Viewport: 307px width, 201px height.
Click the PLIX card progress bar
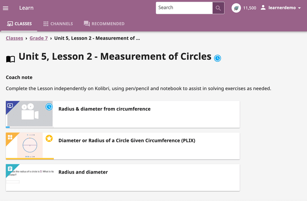[x=30, y=159]
